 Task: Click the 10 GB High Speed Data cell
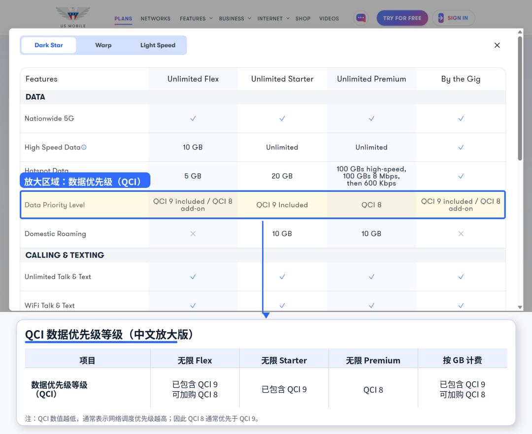[193, 147]
